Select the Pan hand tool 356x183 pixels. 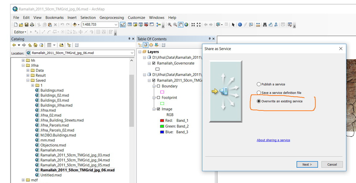click(x=181, y=25)
